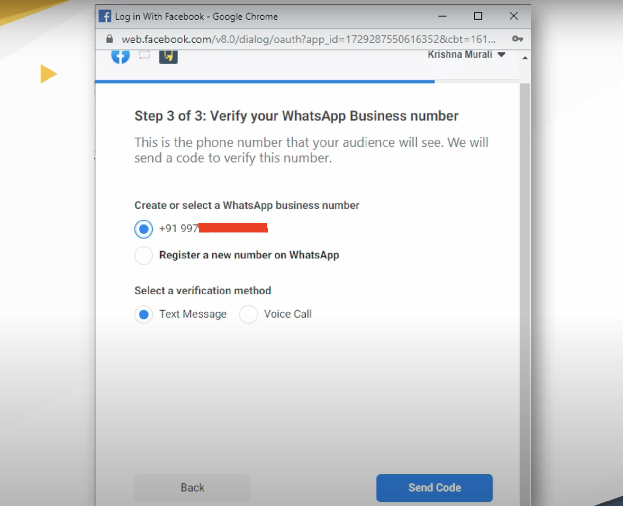Screen dimensions: 623x506
Task: Click the yellow play arrow in background
Action: 48,74
